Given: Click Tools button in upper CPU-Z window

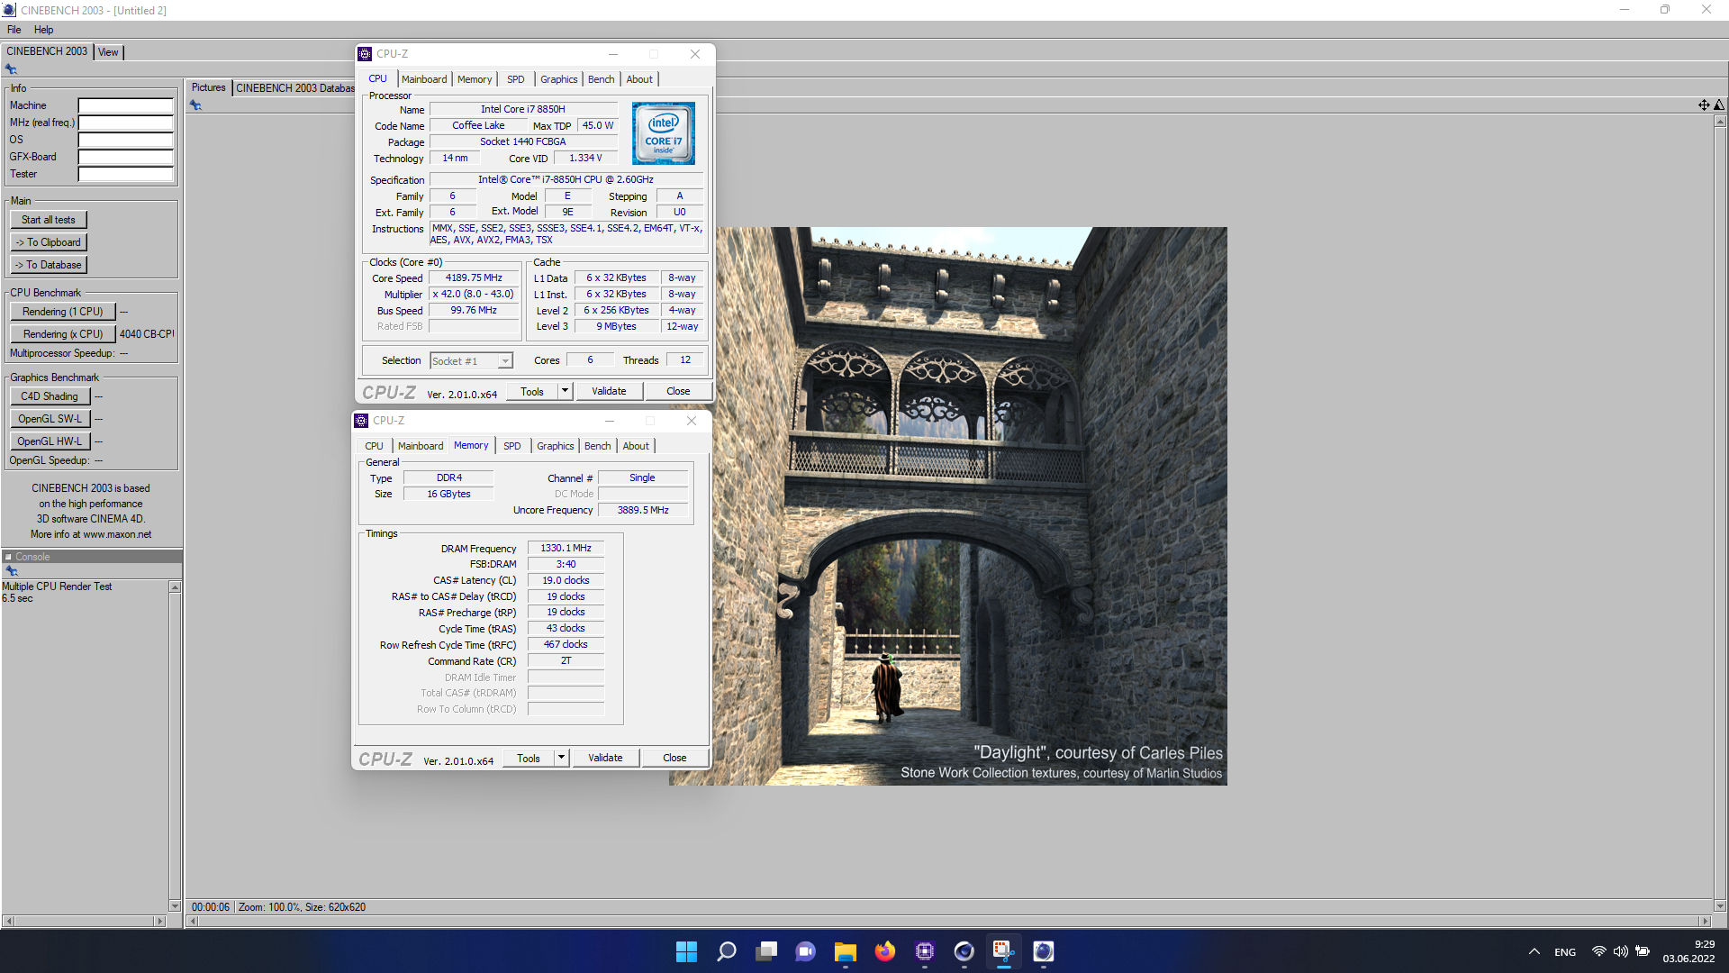Looking at the screenshot, I should (x=532, y=391).
